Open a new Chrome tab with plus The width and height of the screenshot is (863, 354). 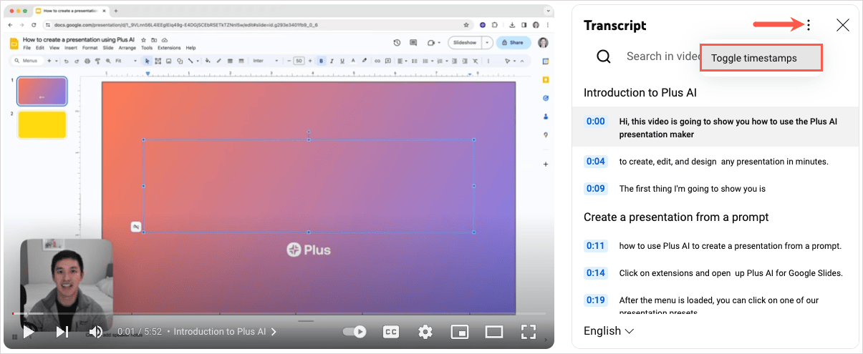coord(116,11)
